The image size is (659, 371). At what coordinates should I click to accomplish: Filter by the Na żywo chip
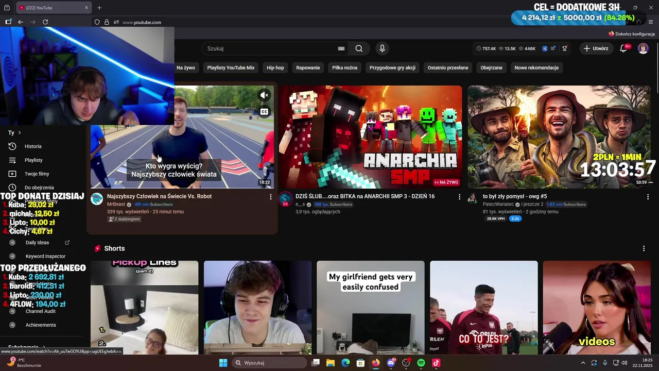(185, 68)
